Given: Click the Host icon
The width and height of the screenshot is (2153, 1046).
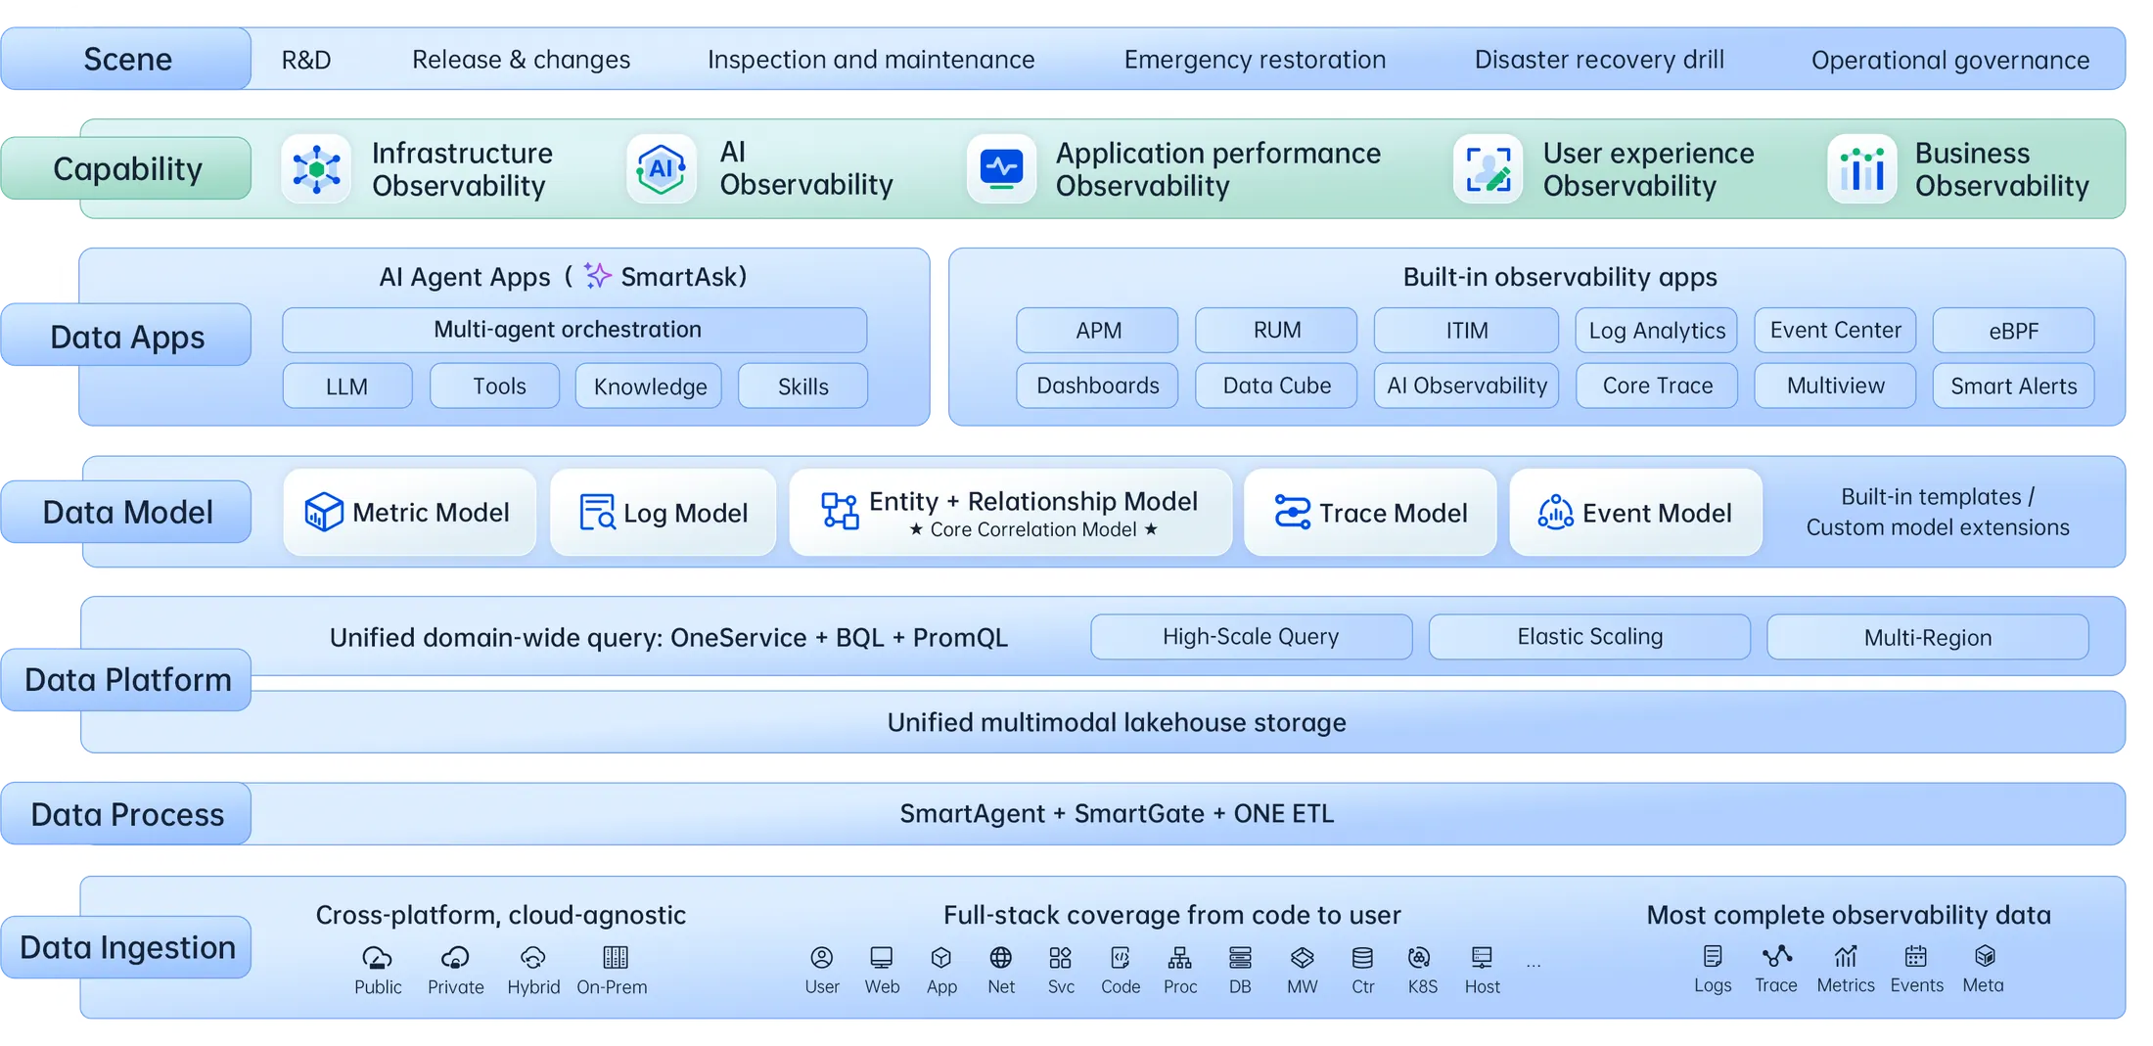Looking at the screenshot, I should point(1482,957).
